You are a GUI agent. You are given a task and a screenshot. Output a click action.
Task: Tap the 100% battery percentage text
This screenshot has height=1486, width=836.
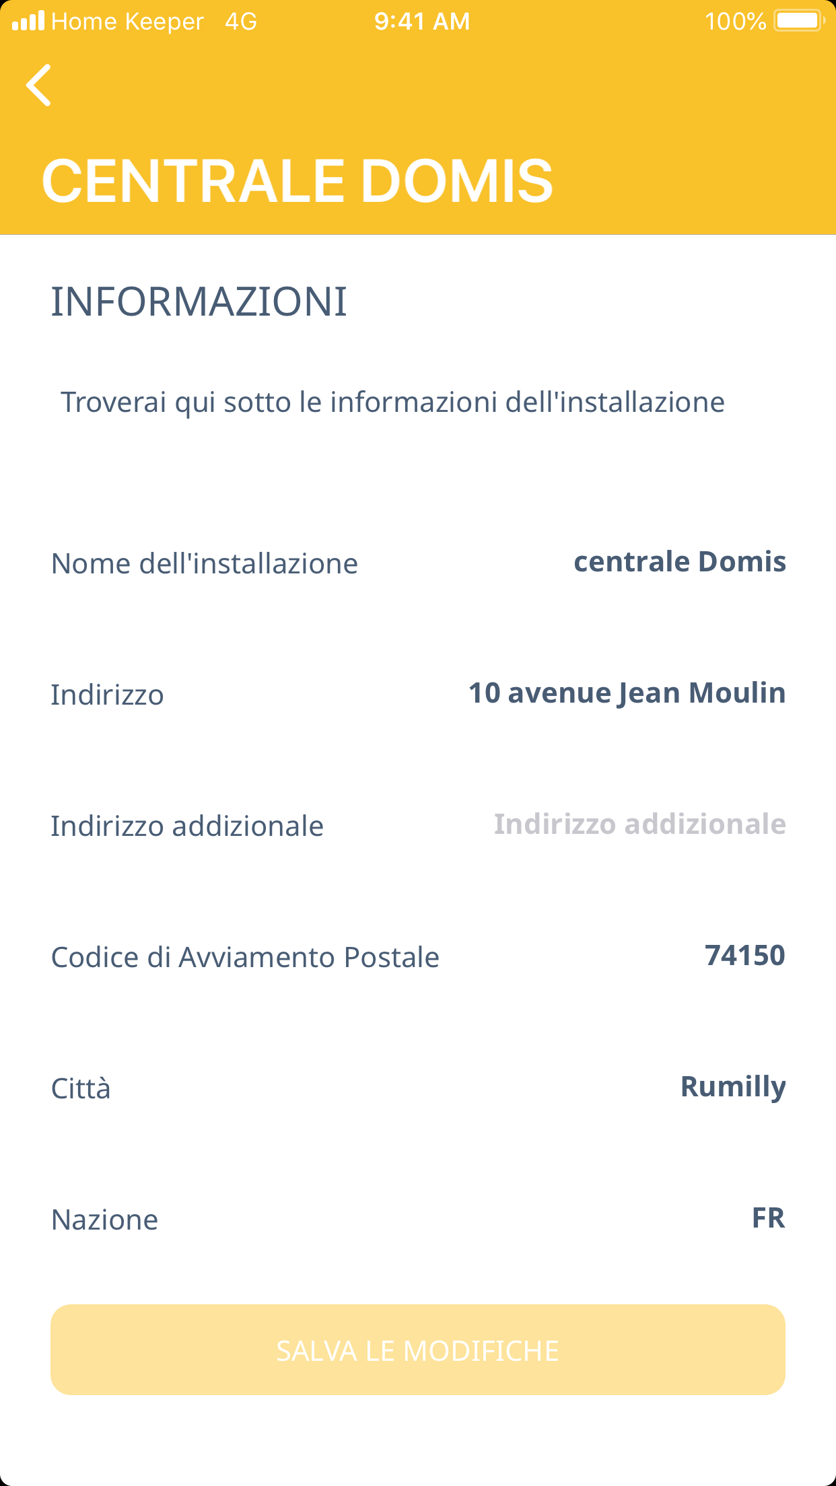tap(735, 22)
